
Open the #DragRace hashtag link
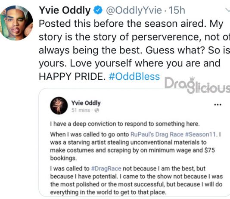click(106, 169)
